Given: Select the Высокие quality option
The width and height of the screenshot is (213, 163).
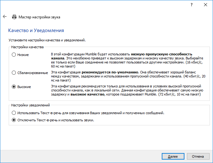Looking at the screenshot, I should 21,87.
